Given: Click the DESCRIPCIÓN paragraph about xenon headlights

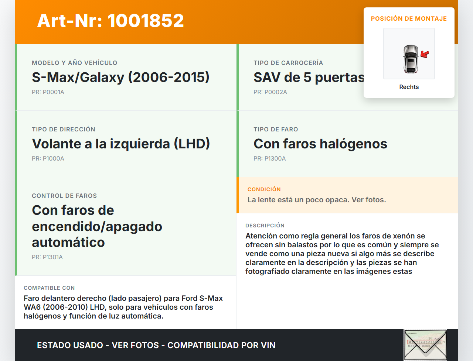Looking at the screenshot, I should pyautogui.click(x=342, y=254).
